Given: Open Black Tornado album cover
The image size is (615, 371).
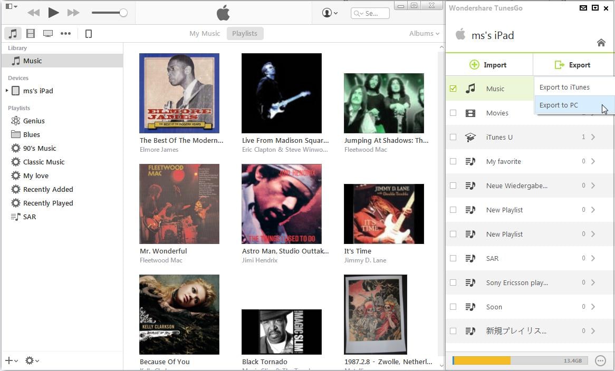Looking at the screenshot, I should coord(282,332).
